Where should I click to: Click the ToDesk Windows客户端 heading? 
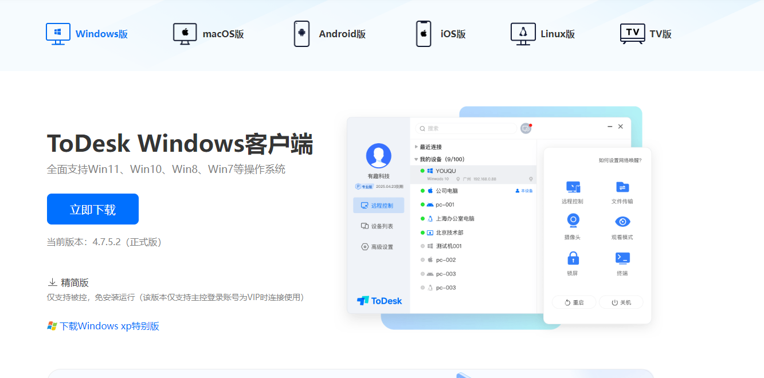(x=180, y=143)
